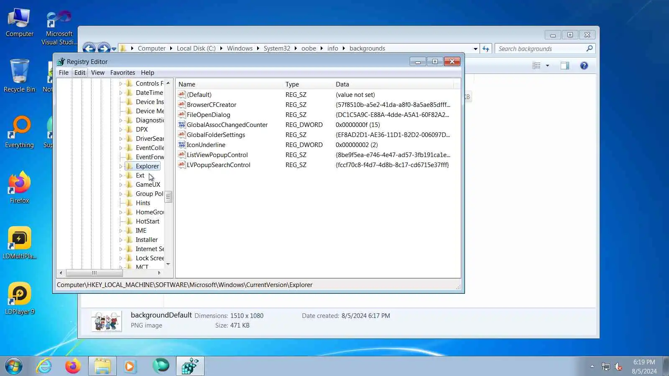This screenshot has width=669, height=376.
Task: Click the change view icon in Explorer
Action: (x=536, y=66)
